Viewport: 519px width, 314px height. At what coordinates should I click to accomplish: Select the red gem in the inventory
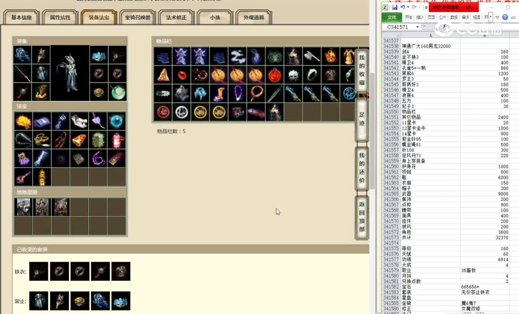pyautogui.click(x=181, y=75)
